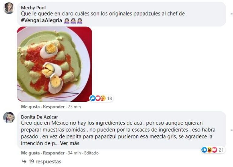233x167 pixels.
Task: Expand Donita's comment with Ver más
Action: [x=70, y=143]
